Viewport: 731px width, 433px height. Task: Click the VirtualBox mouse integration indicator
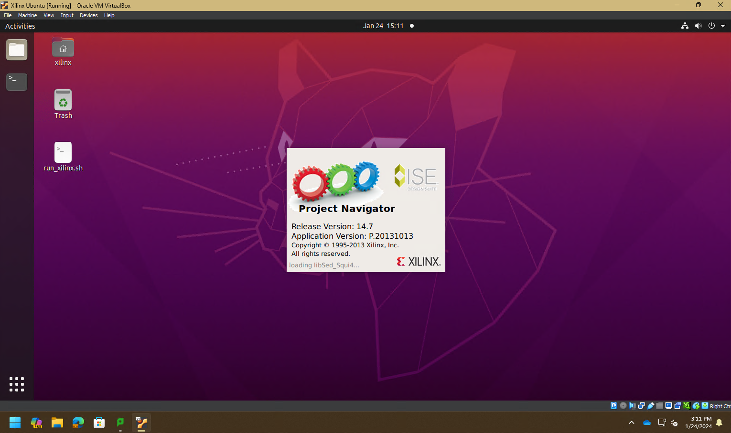point(696,406)
